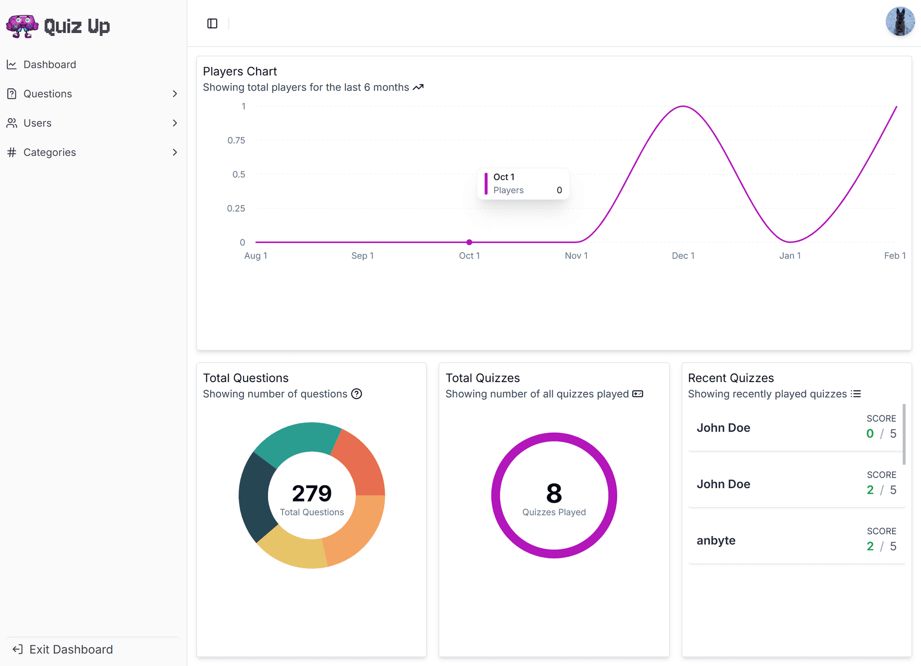The image size is (921, 666).
Task: Click the trending-up icon in Players Chart
Action: click(x=418, y=87)
